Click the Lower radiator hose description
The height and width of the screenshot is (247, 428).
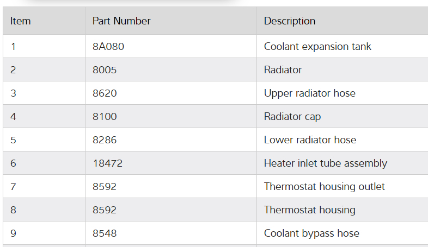(310, 140)
